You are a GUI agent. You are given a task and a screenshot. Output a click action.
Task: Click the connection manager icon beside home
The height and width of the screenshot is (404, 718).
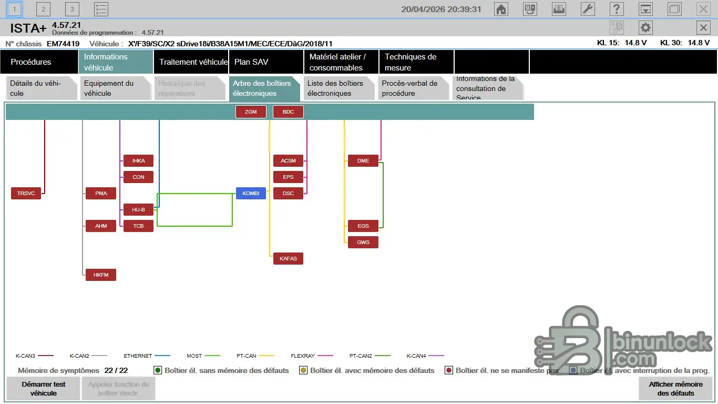click(x=530, y=9)
